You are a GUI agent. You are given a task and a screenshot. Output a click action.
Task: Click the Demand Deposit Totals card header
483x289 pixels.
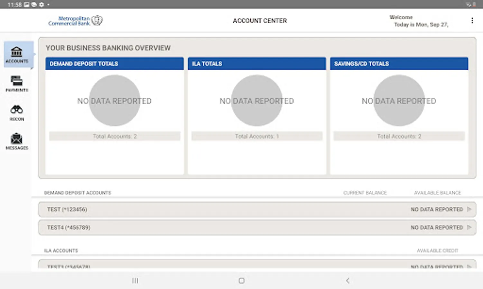[115, 64]
